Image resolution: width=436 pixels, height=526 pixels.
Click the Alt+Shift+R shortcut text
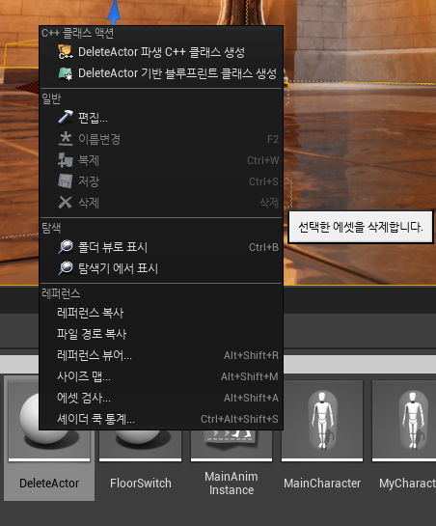coord(251,355)
